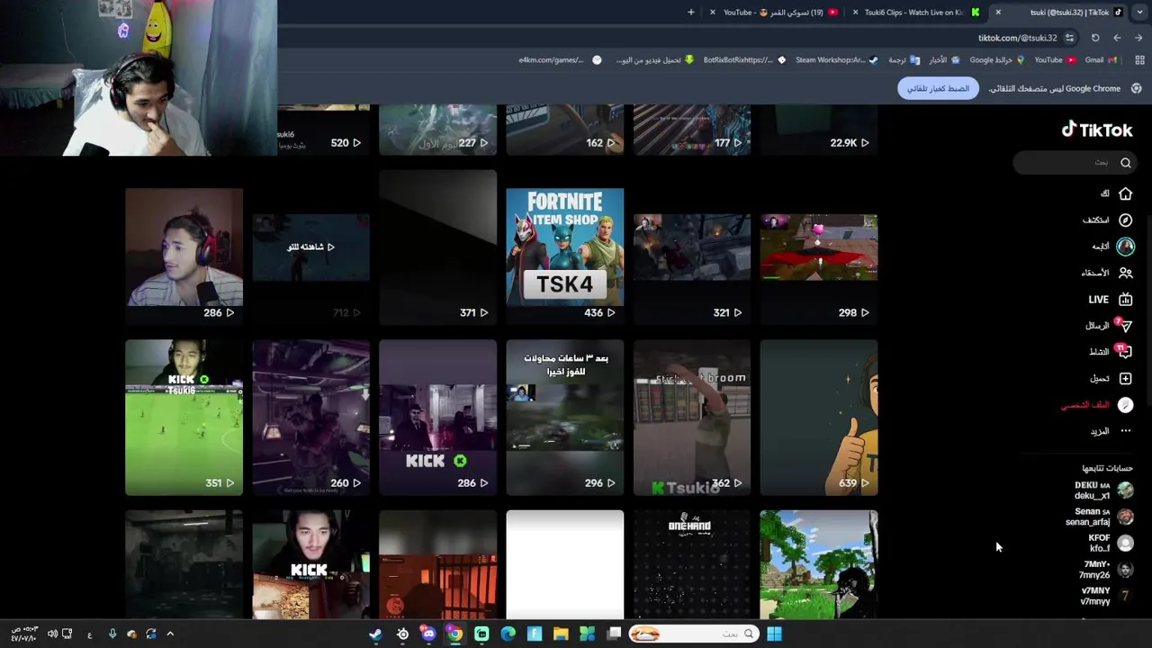Open the Messages paper-plane icon
1152x648 pixels.
click(1125, 326)
